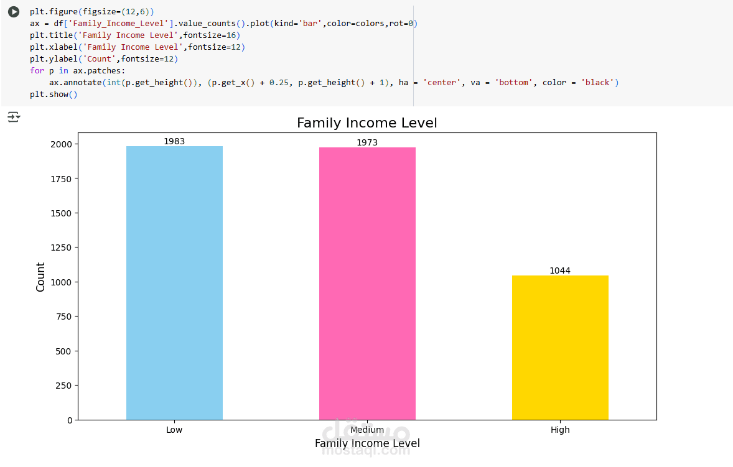
Task: Click the 1983 annotation above the Low bar
Action: (x=174, y=141)
